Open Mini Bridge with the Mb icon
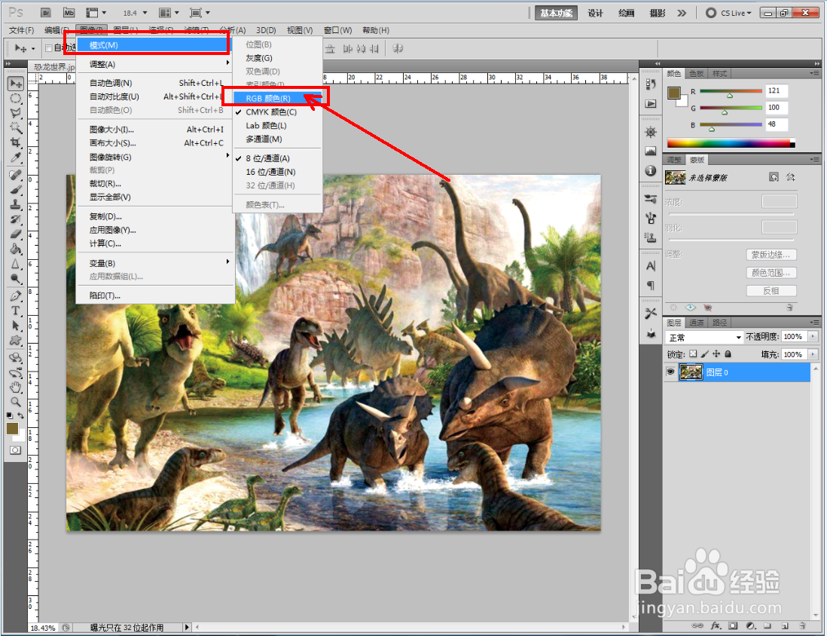The image size is (827, 636). tap(69, 13)
